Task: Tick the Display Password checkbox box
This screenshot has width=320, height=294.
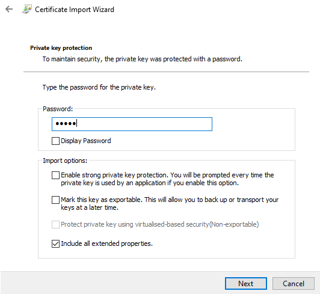Action: (x=55, y=141)
